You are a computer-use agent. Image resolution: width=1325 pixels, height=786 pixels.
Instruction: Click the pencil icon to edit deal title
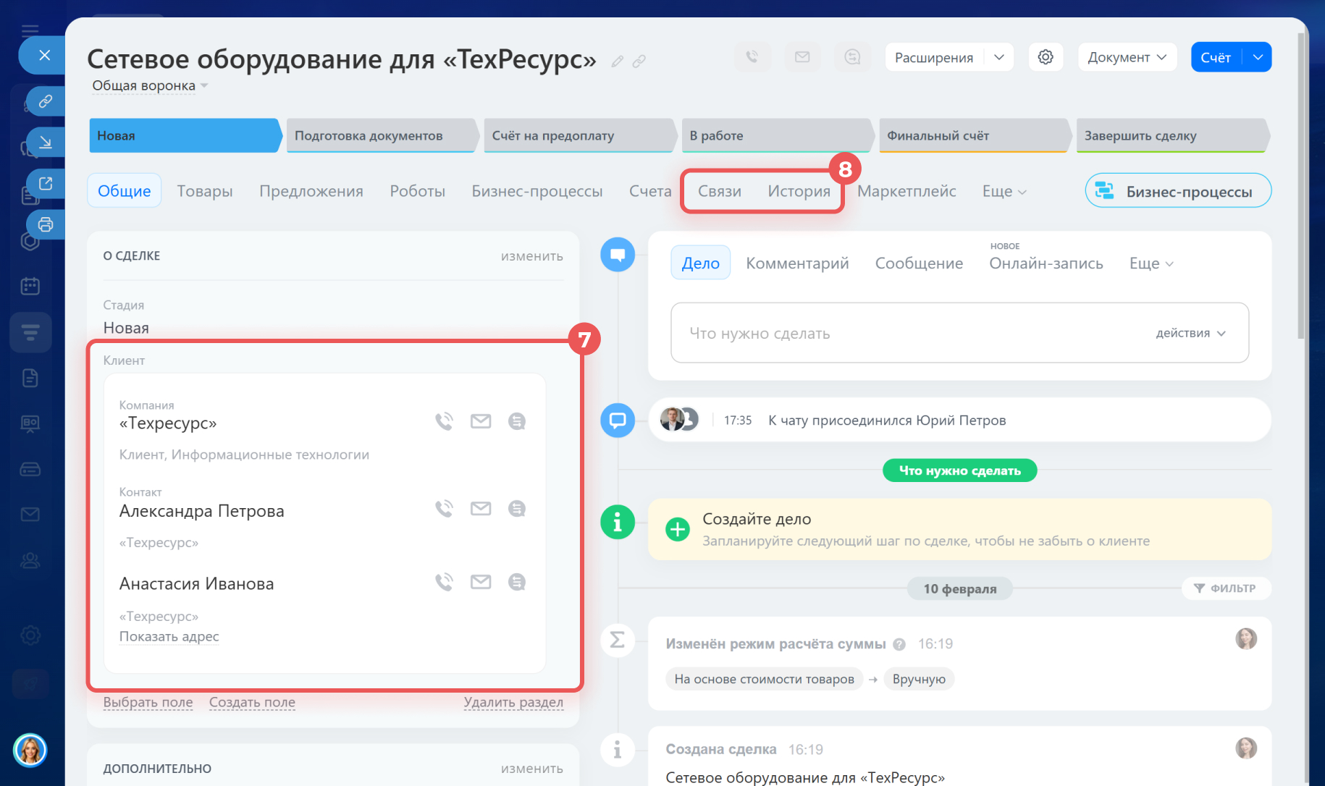point(617,62)
